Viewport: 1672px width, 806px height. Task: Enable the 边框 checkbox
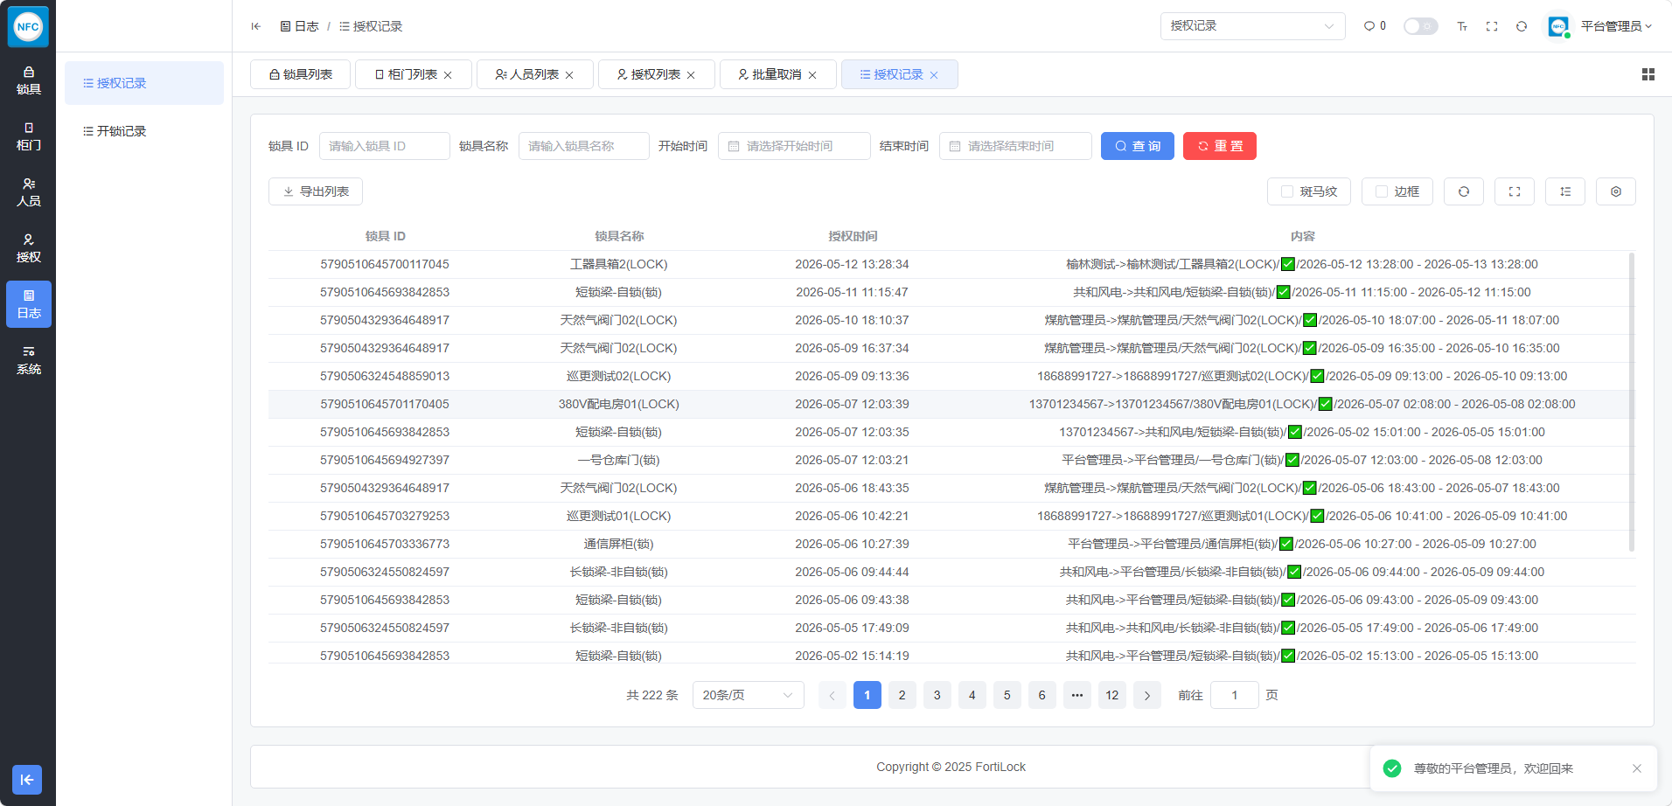pos(1382,191)
